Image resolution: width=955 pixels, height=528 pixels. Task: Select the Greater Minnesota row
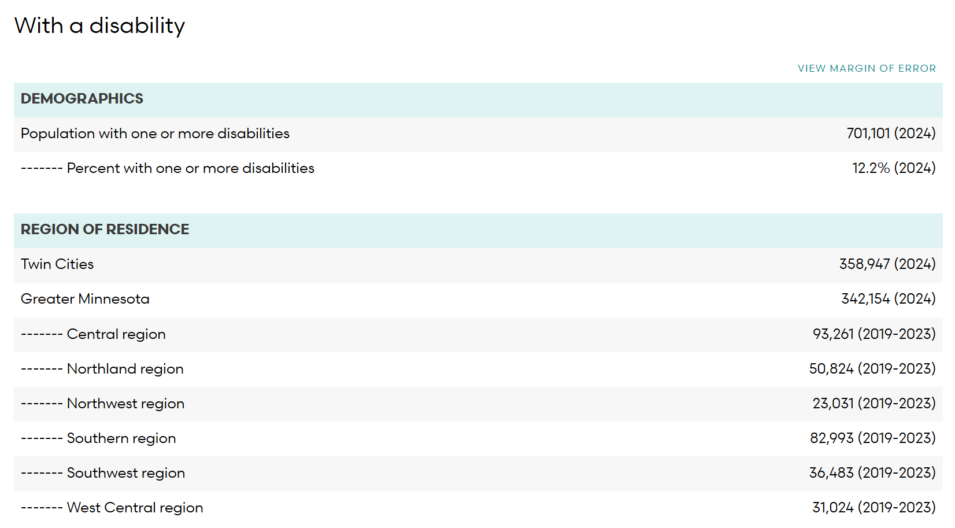click(84, 298)
